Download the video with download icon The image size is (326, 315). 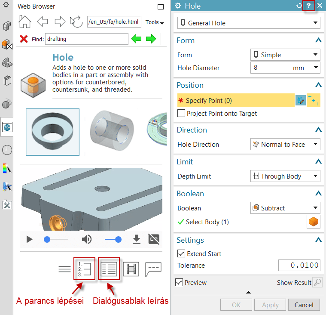[x=137, y=239]
